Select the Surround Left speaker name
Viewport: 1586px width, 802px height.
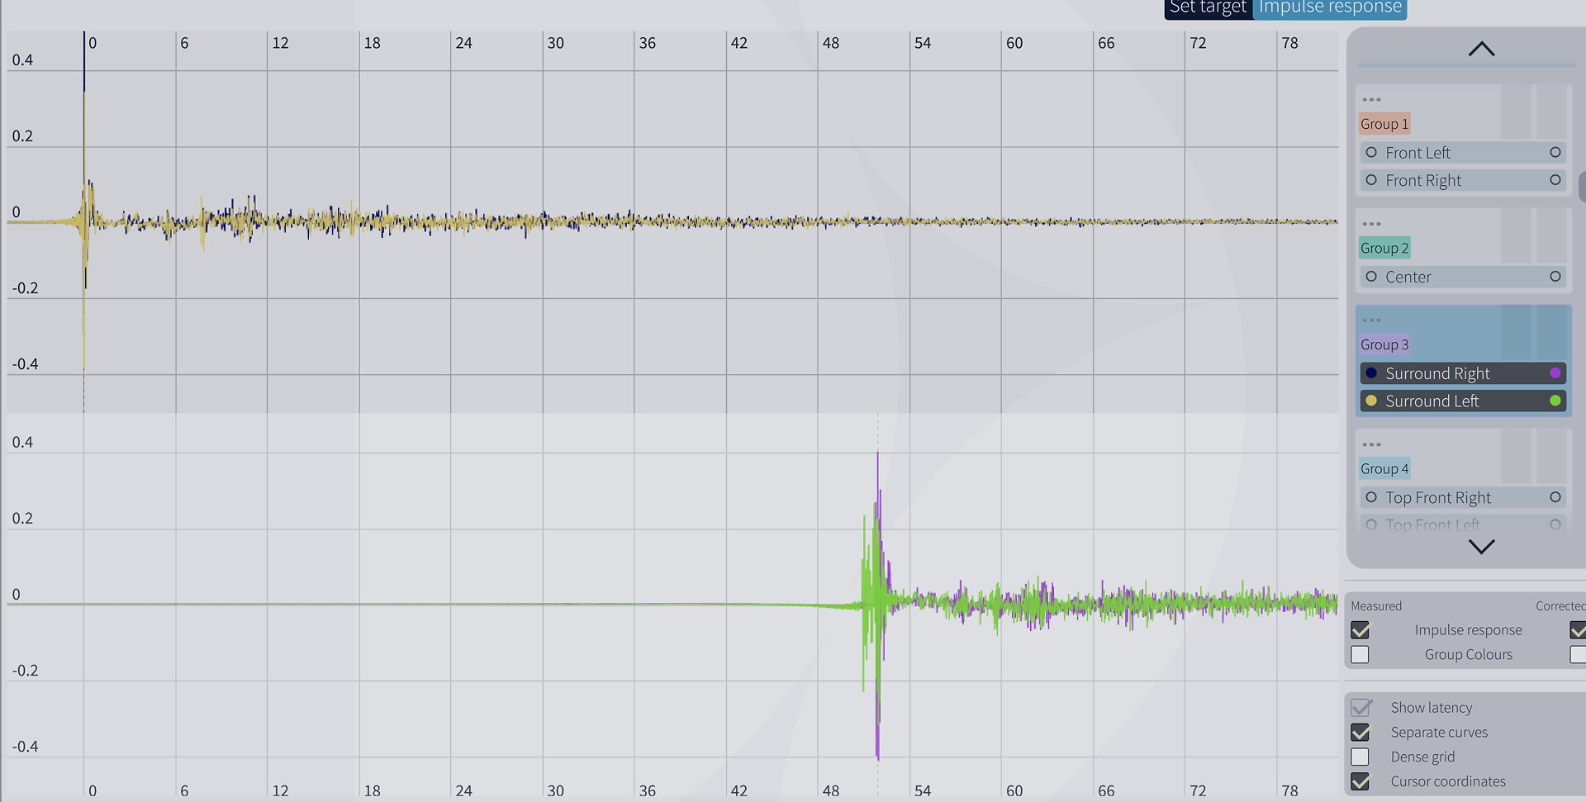click(x=1432, y=401)
